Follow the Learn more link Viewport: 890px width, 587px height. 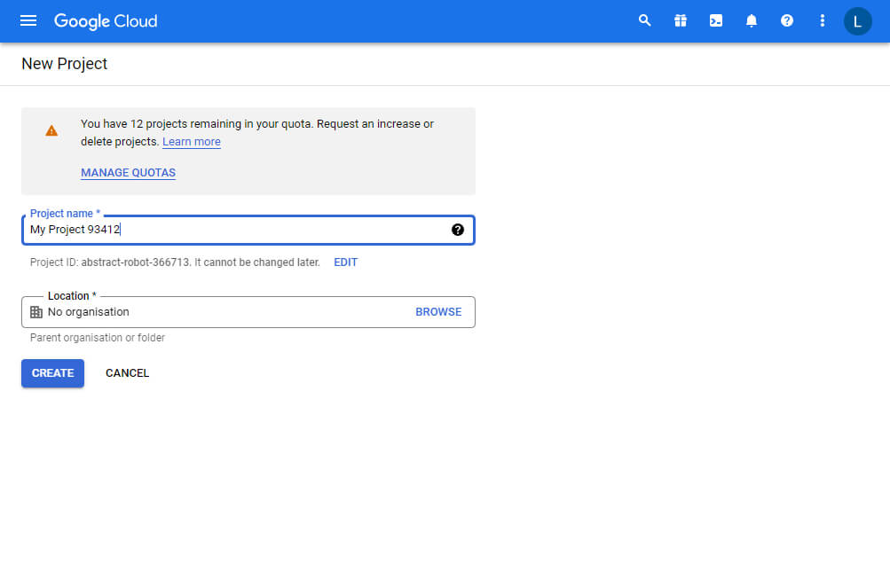192,142
